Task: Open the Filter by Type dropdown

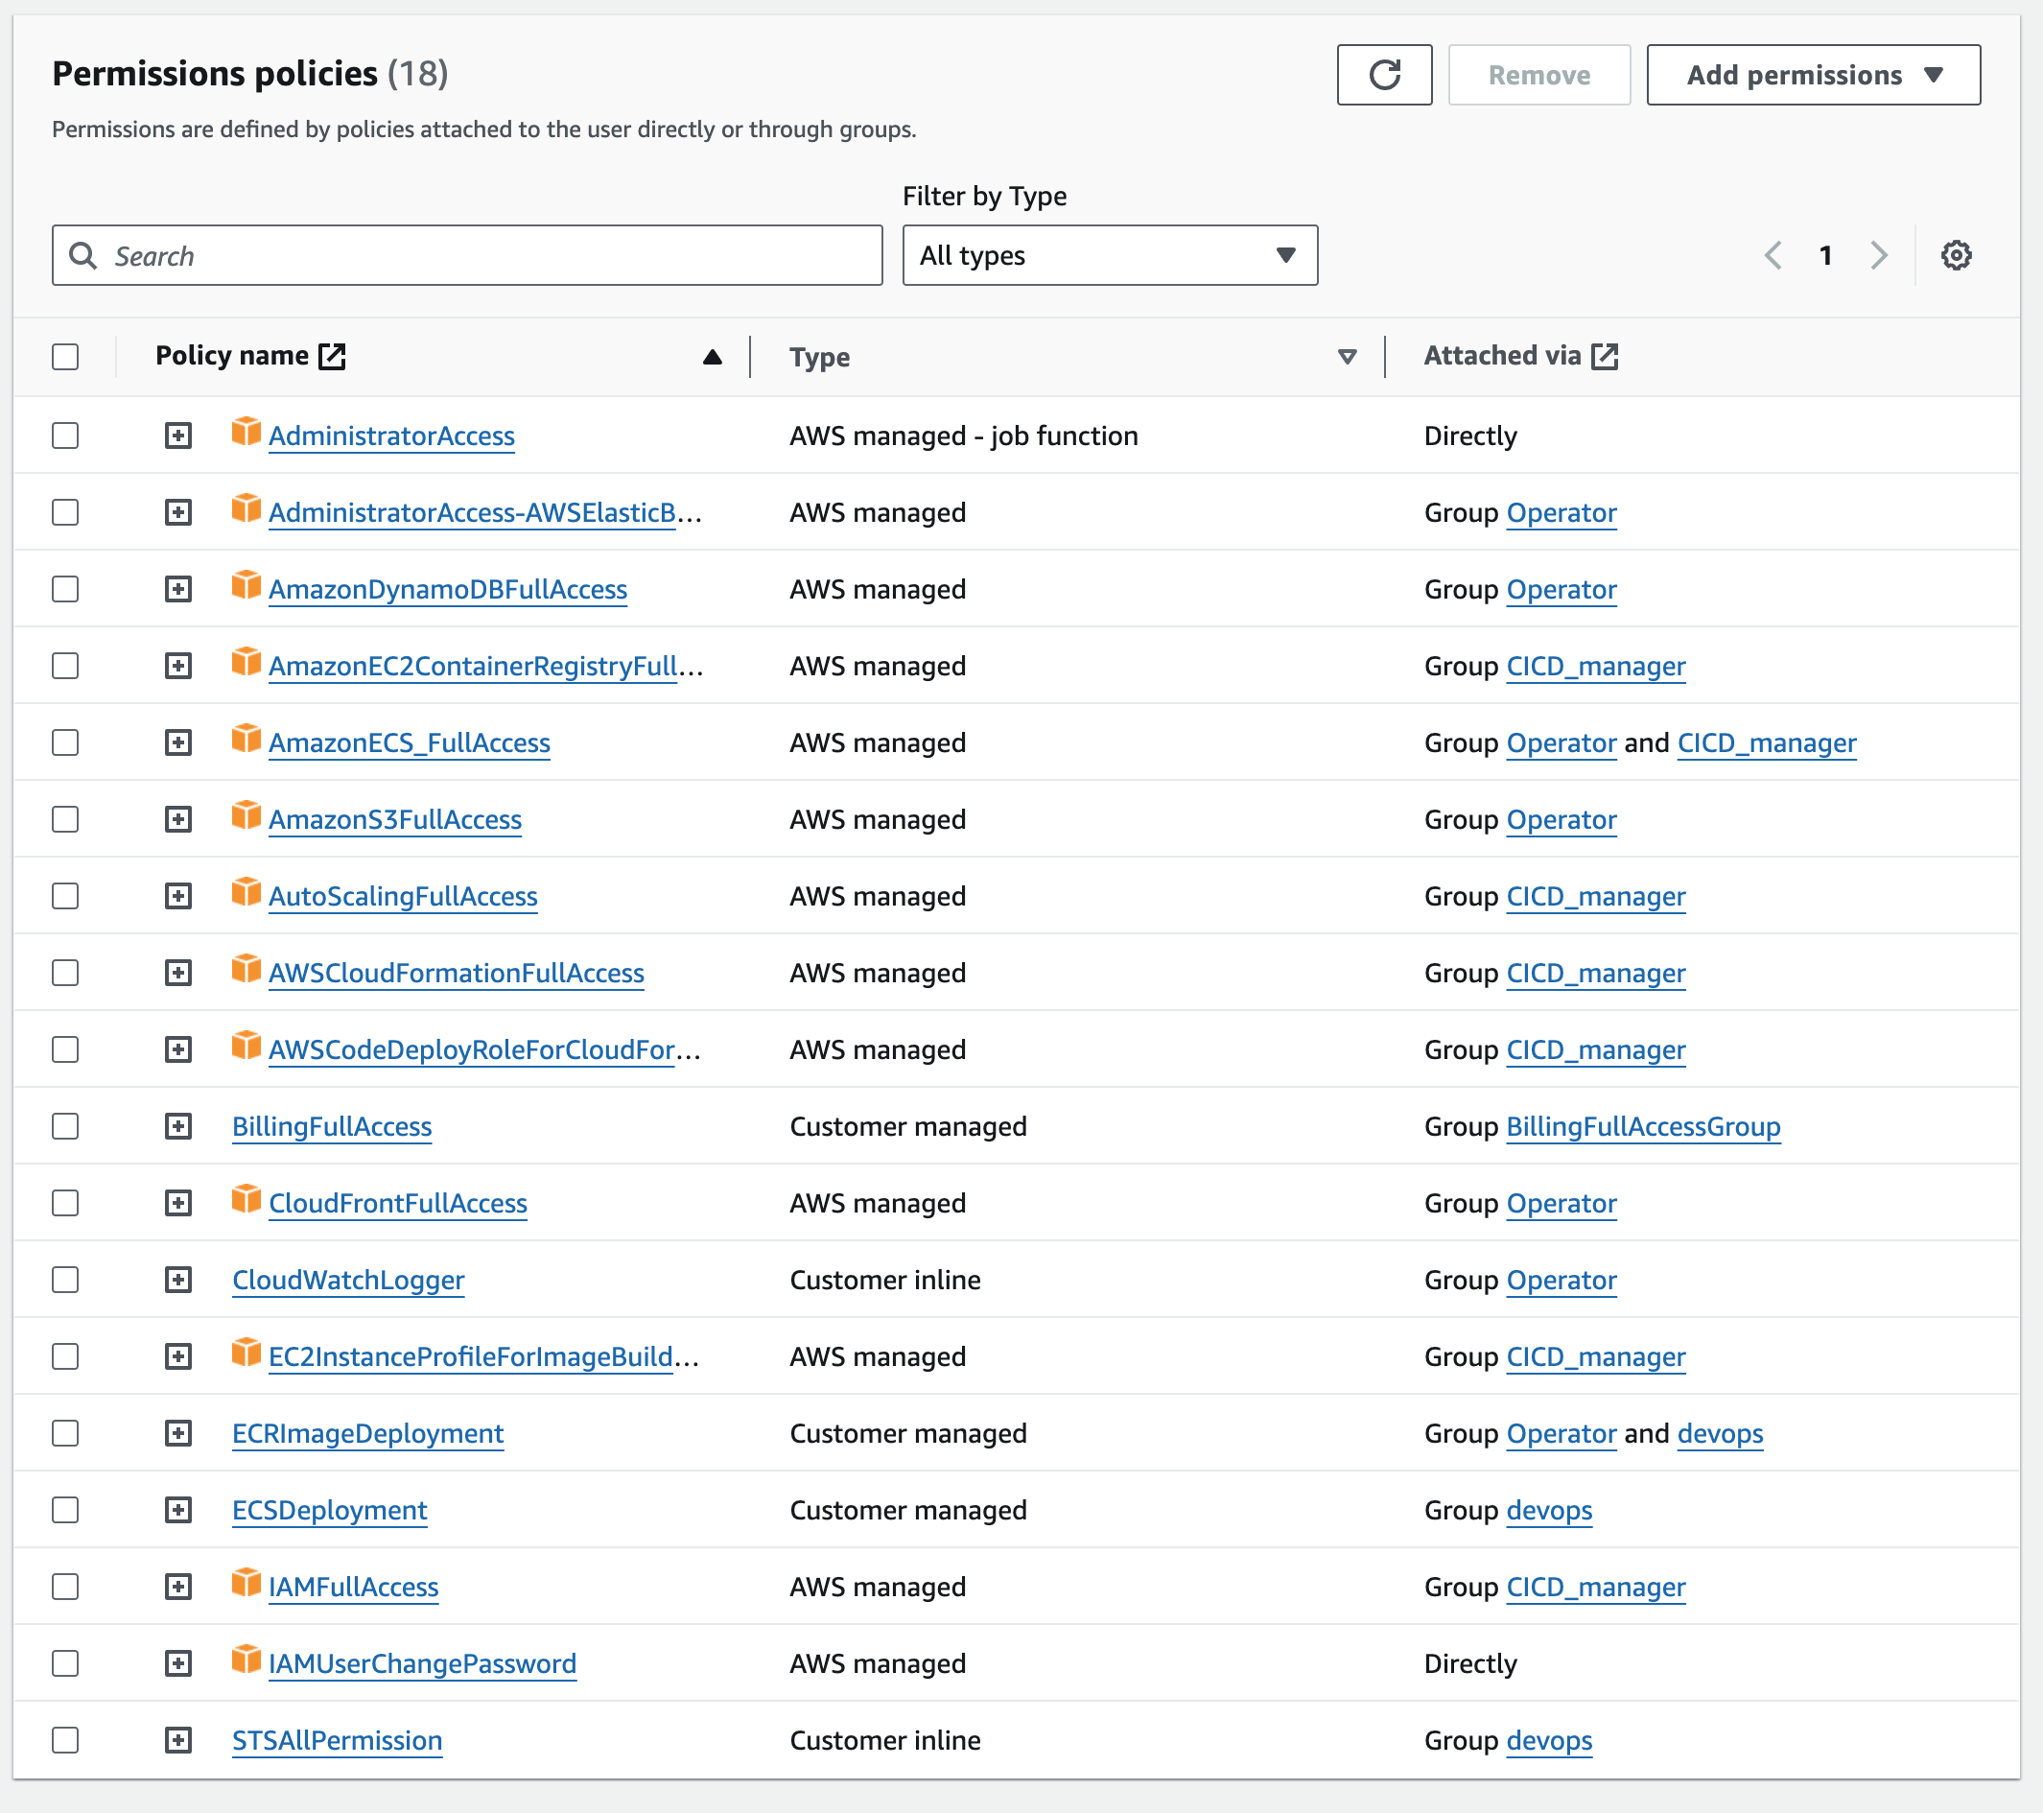Action: click(x=1109, y=256)
